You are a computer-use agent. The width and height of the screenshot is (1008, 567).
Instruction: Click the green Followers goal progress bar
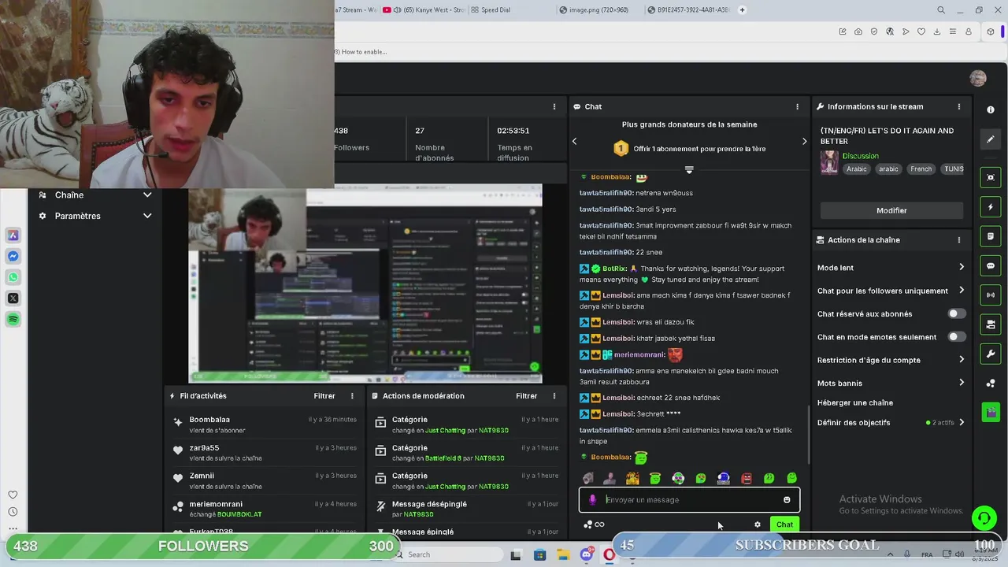click(203, 546)
